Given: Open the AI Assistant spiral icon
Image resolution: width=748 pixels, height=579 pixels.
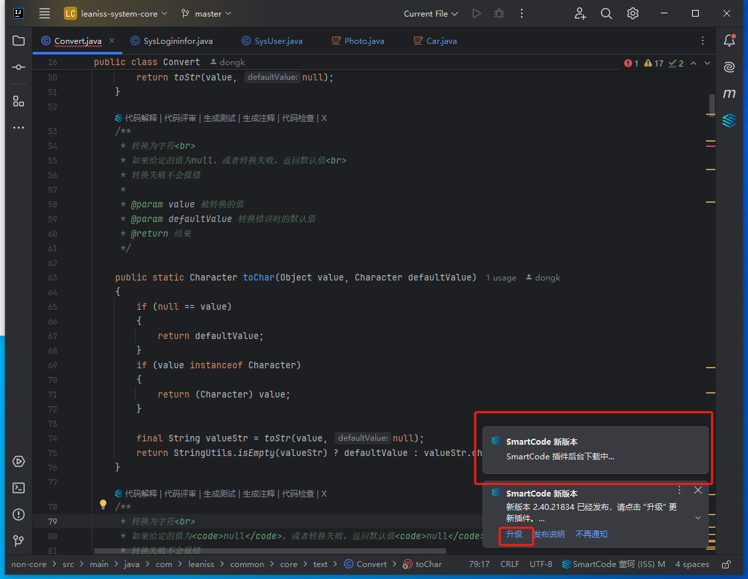Looking at the screenshot, I should [x=729, y=67].
